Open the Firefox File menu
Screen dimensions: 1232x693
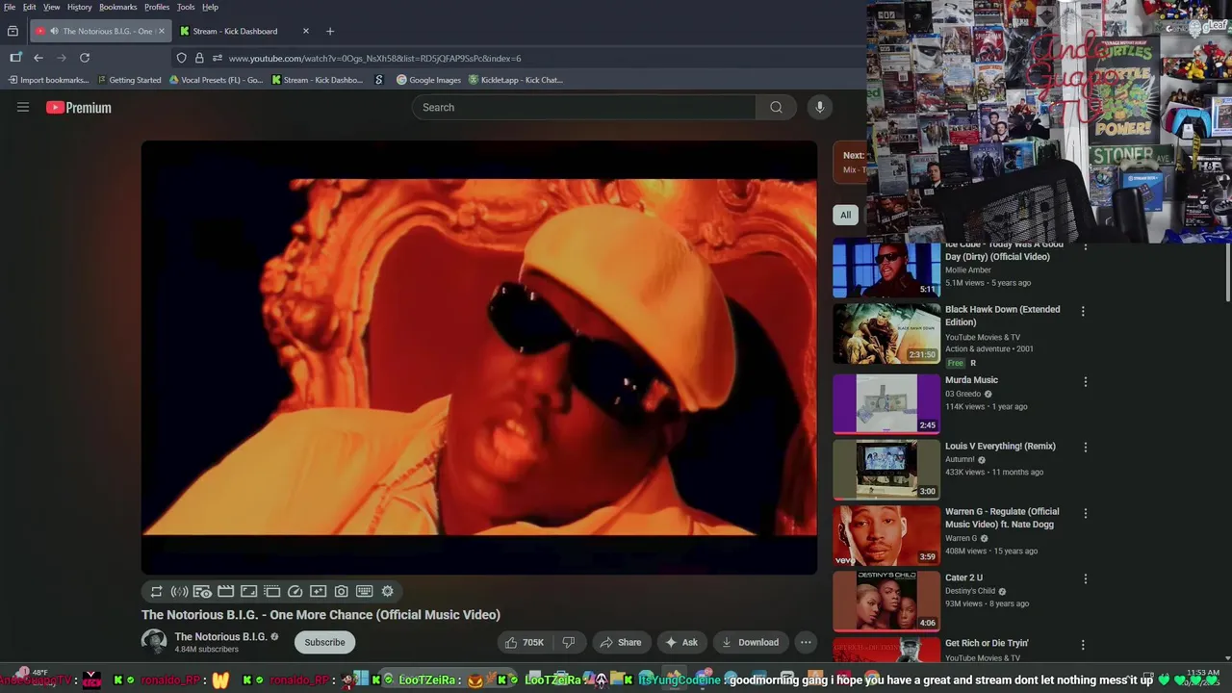click(10, 7)
